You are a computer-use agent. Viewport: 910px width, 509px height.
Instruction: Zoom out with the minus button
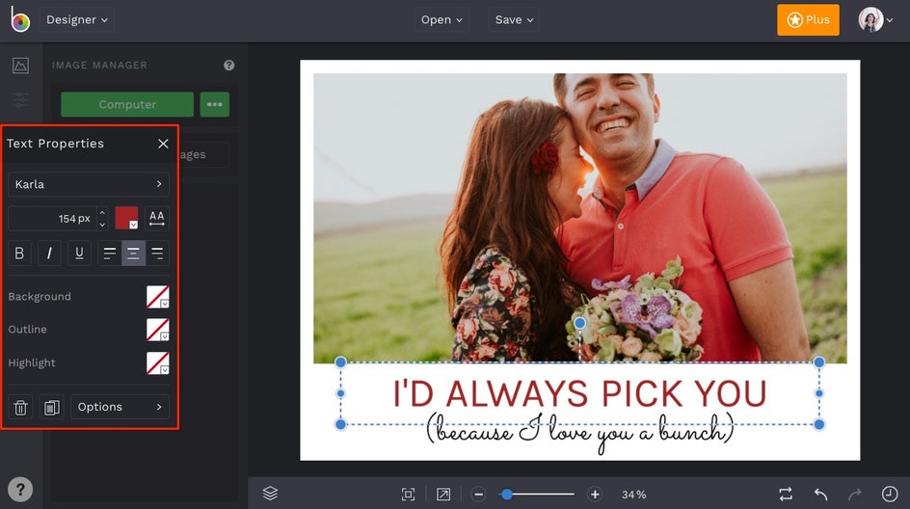pos(478,494)
